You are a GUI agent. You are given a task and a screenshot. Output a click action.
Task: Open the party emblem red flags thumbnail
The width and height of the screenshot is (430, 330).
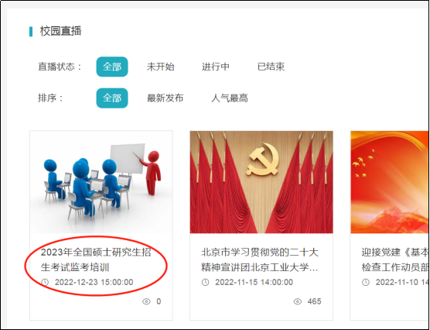pyautogui.click(x=261, y=182)
